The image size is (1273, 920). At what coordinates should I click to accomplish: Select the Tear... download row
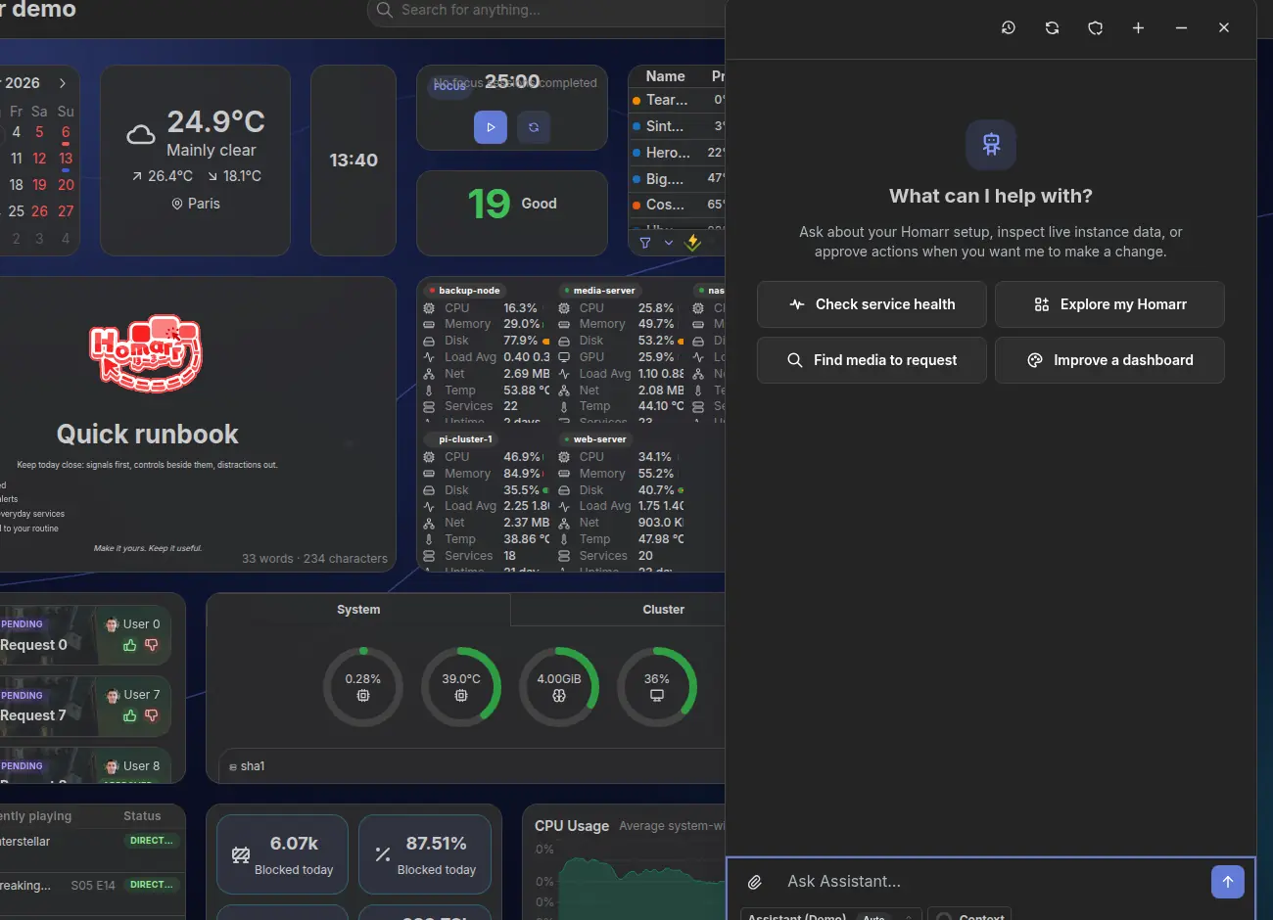(677, 100)
